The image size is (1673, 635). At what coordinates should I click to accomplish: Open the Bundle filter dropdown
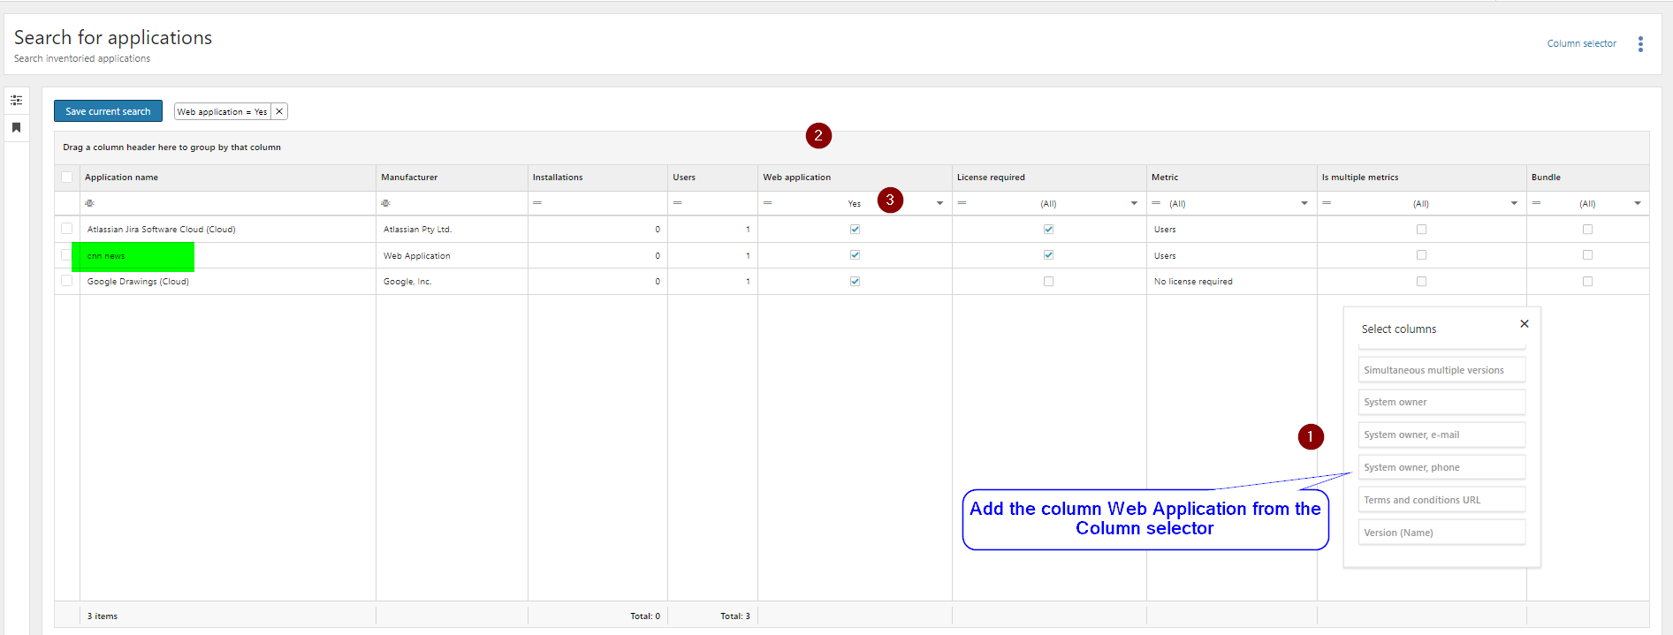[1638, 203]
